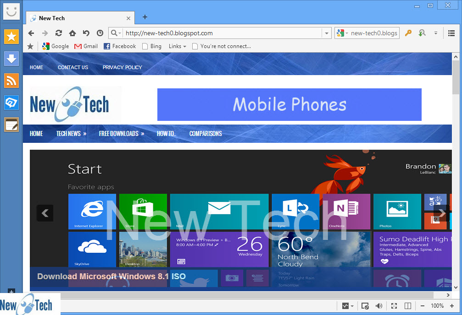Toggle full screen mode icon
Viewport: 462px width, 315px height.
[x=394, y=306]
